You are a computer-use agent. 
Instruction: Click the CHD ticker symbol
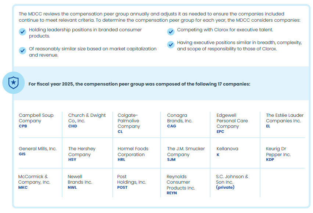[x=73, y=126]
